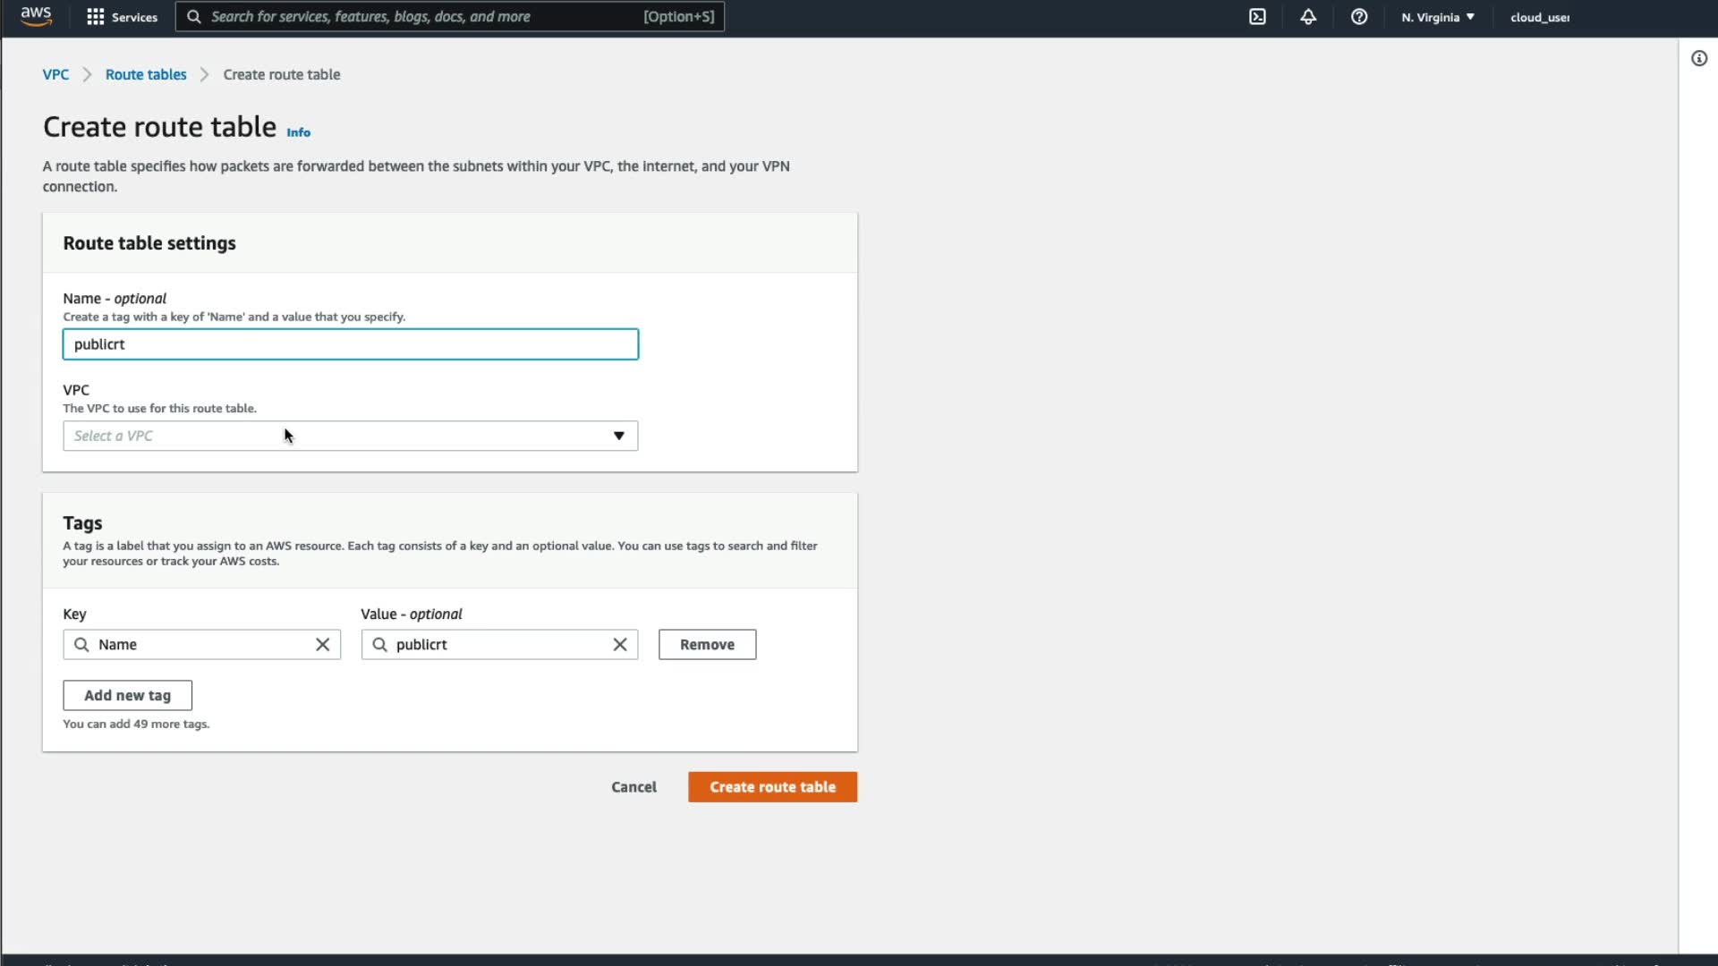Image resolution: width=1718 pixels, height=966 pixels.
Task: Click Add new tag button
Action: click(127, 696)
